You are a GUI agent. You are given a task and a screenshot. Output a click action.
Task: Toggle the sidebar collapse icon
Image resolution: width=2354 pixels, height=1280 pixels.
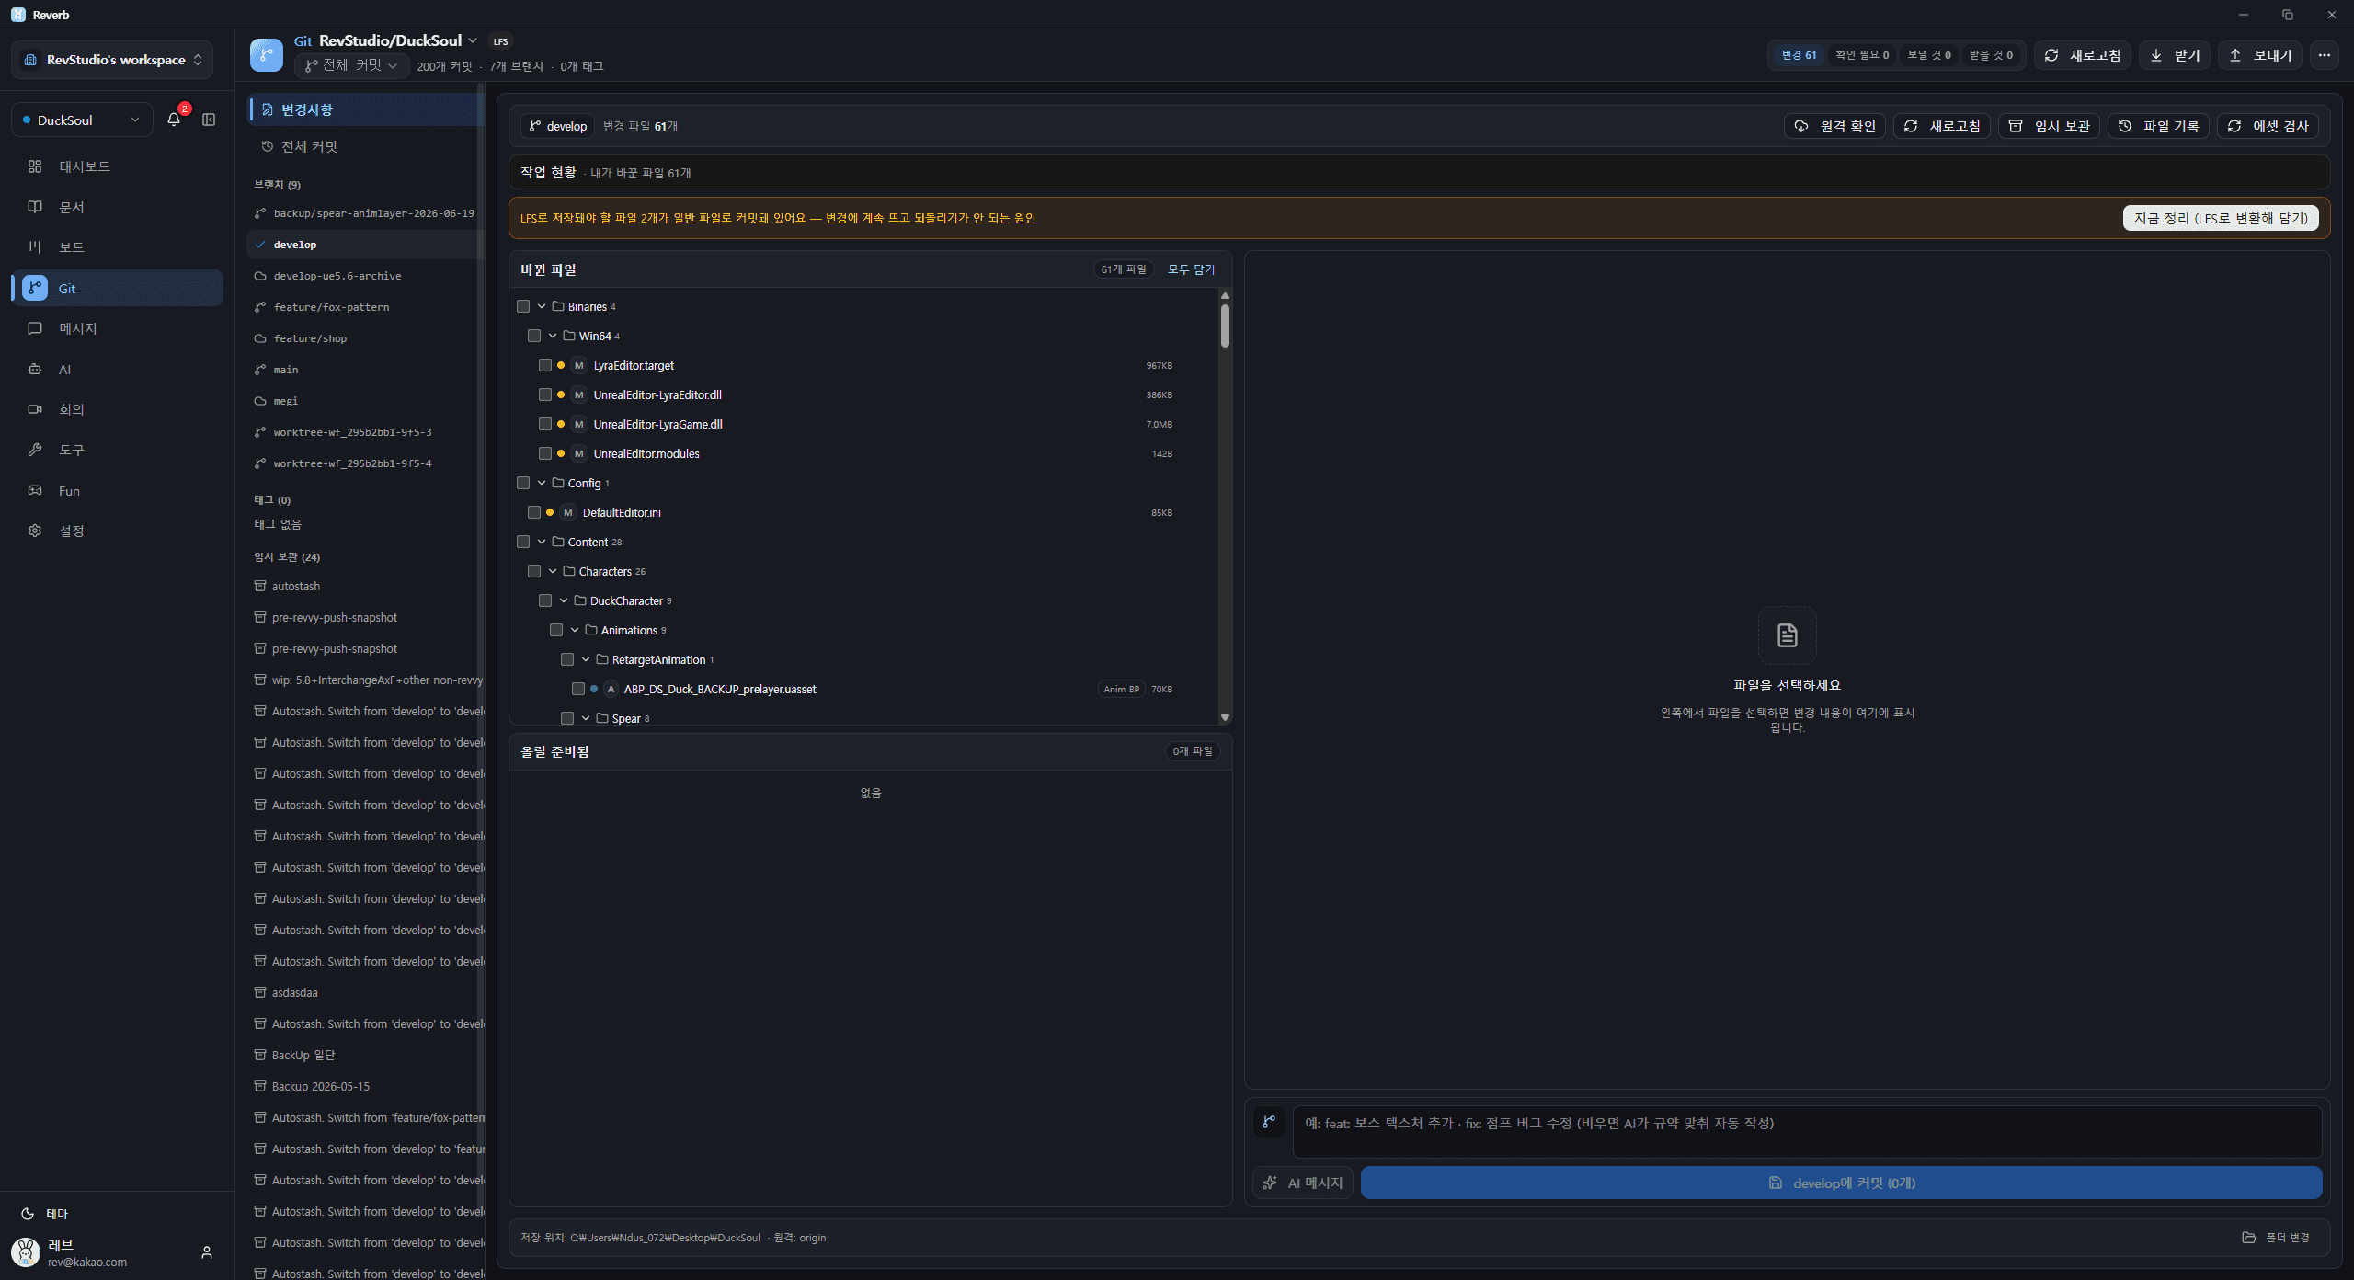pyautogui.click(x=209, y=120)
